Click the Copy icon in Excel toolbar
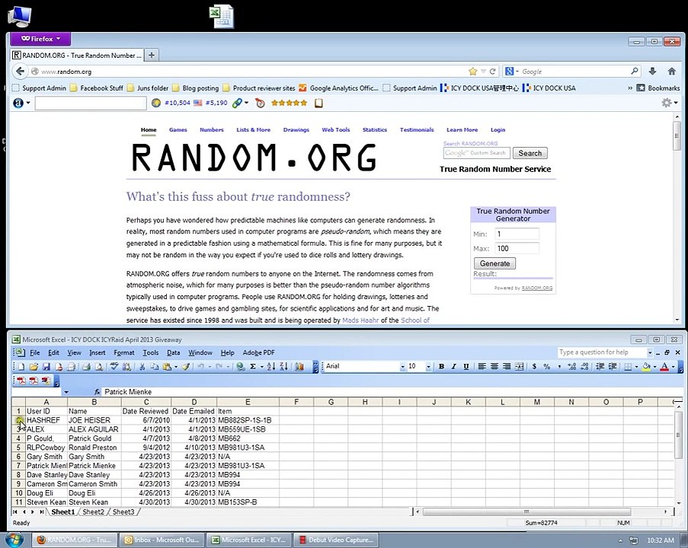The image size is (688, 548). click(x=155, y=367)
